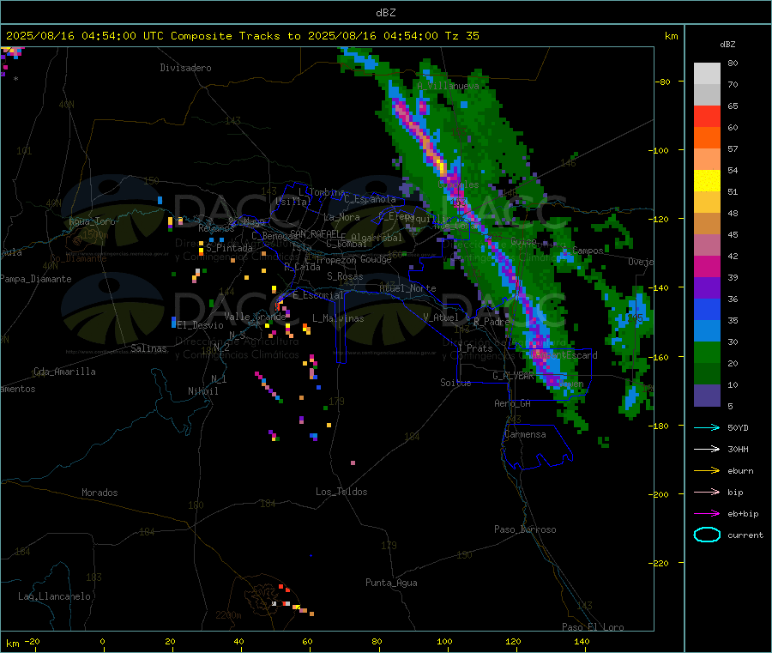The height and width of the screenshot is (653, 772).
Task: Select the 'Algarrobal' map label
Action: (x=377, y=238)
